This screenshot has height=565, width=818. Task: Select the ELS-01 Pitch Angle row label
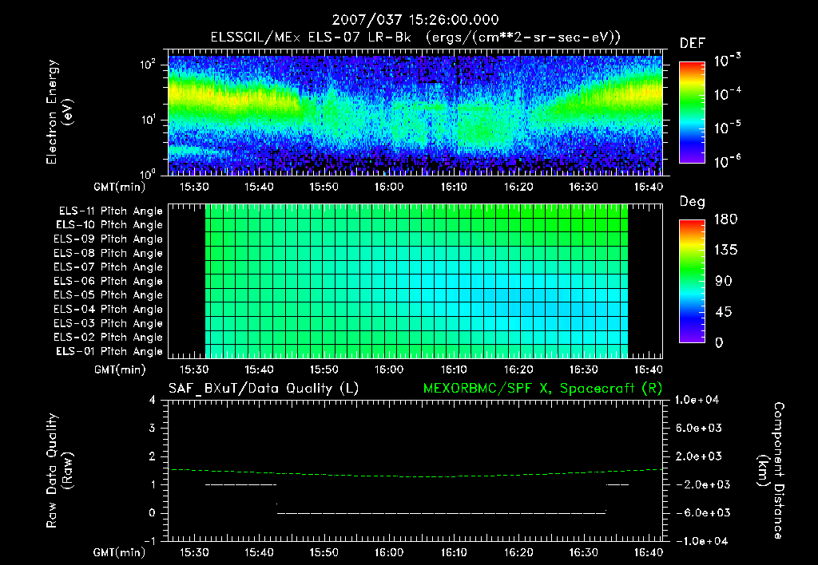point(109,351)
